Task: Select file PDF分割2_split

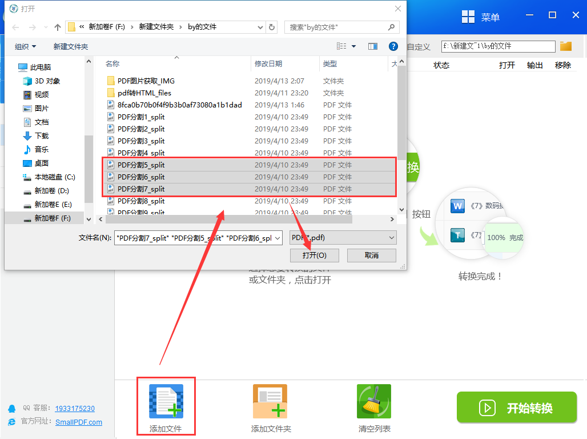Action: point(136,129)
